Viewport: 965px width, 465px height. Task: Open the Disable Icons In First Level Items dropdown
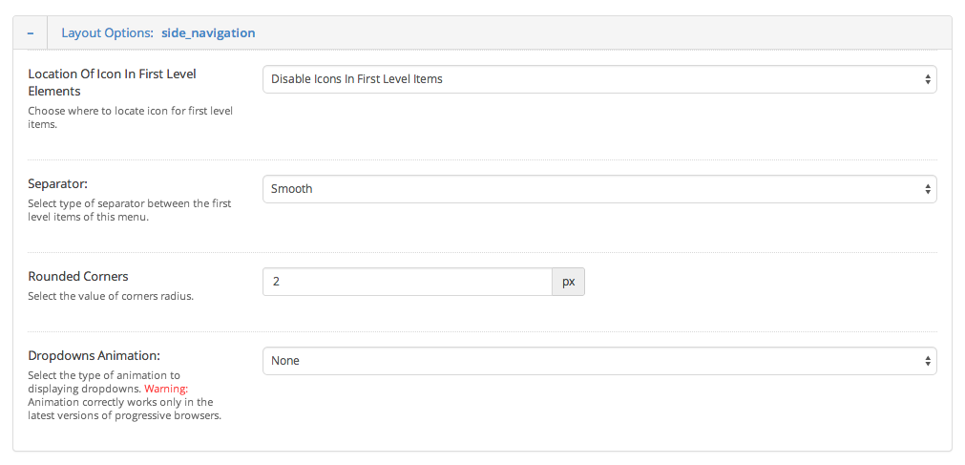592,79
